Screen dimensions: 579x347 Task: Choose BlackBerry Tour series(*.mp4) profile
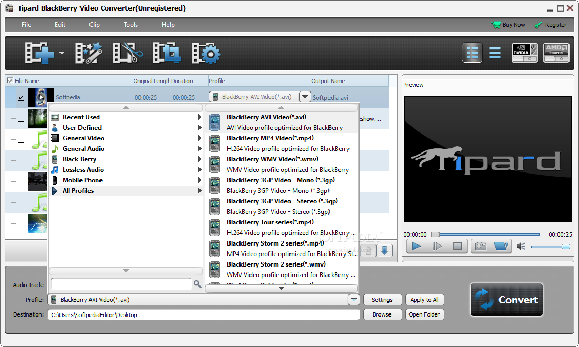click(282, 228)
